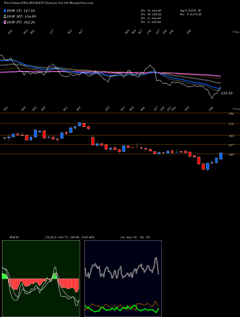Click the blue DOW ST legend swatch

tap(5, 11)
